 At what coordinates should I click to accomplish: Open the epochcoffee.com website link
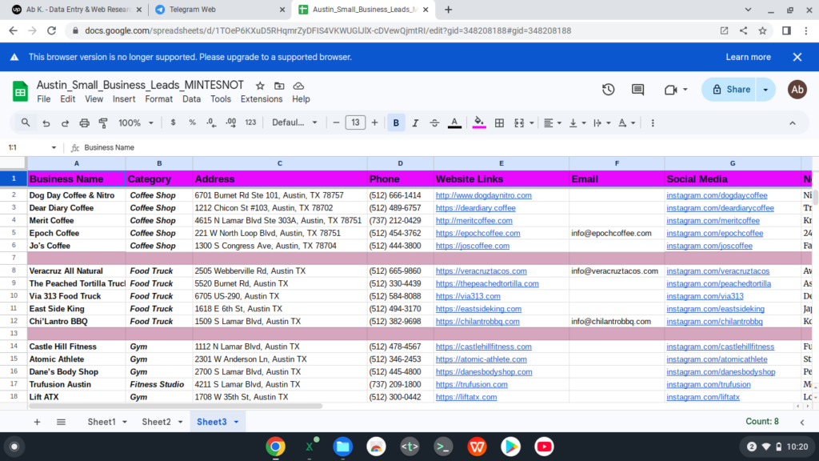(477, 233)
